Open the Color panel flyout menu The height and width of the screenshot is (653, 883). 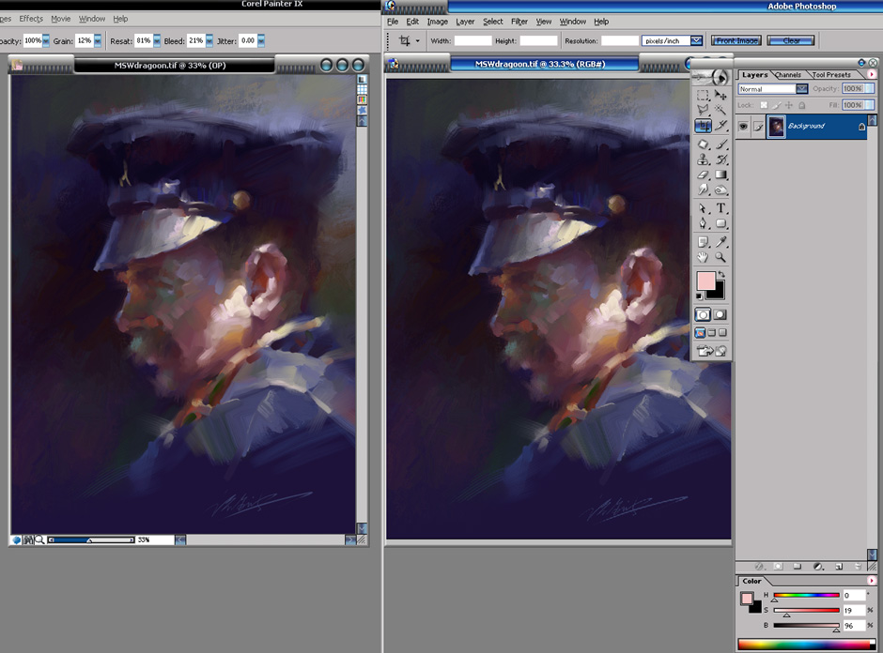click(x=872, y=581)
